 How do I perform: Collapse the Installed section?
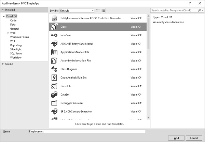3,10
